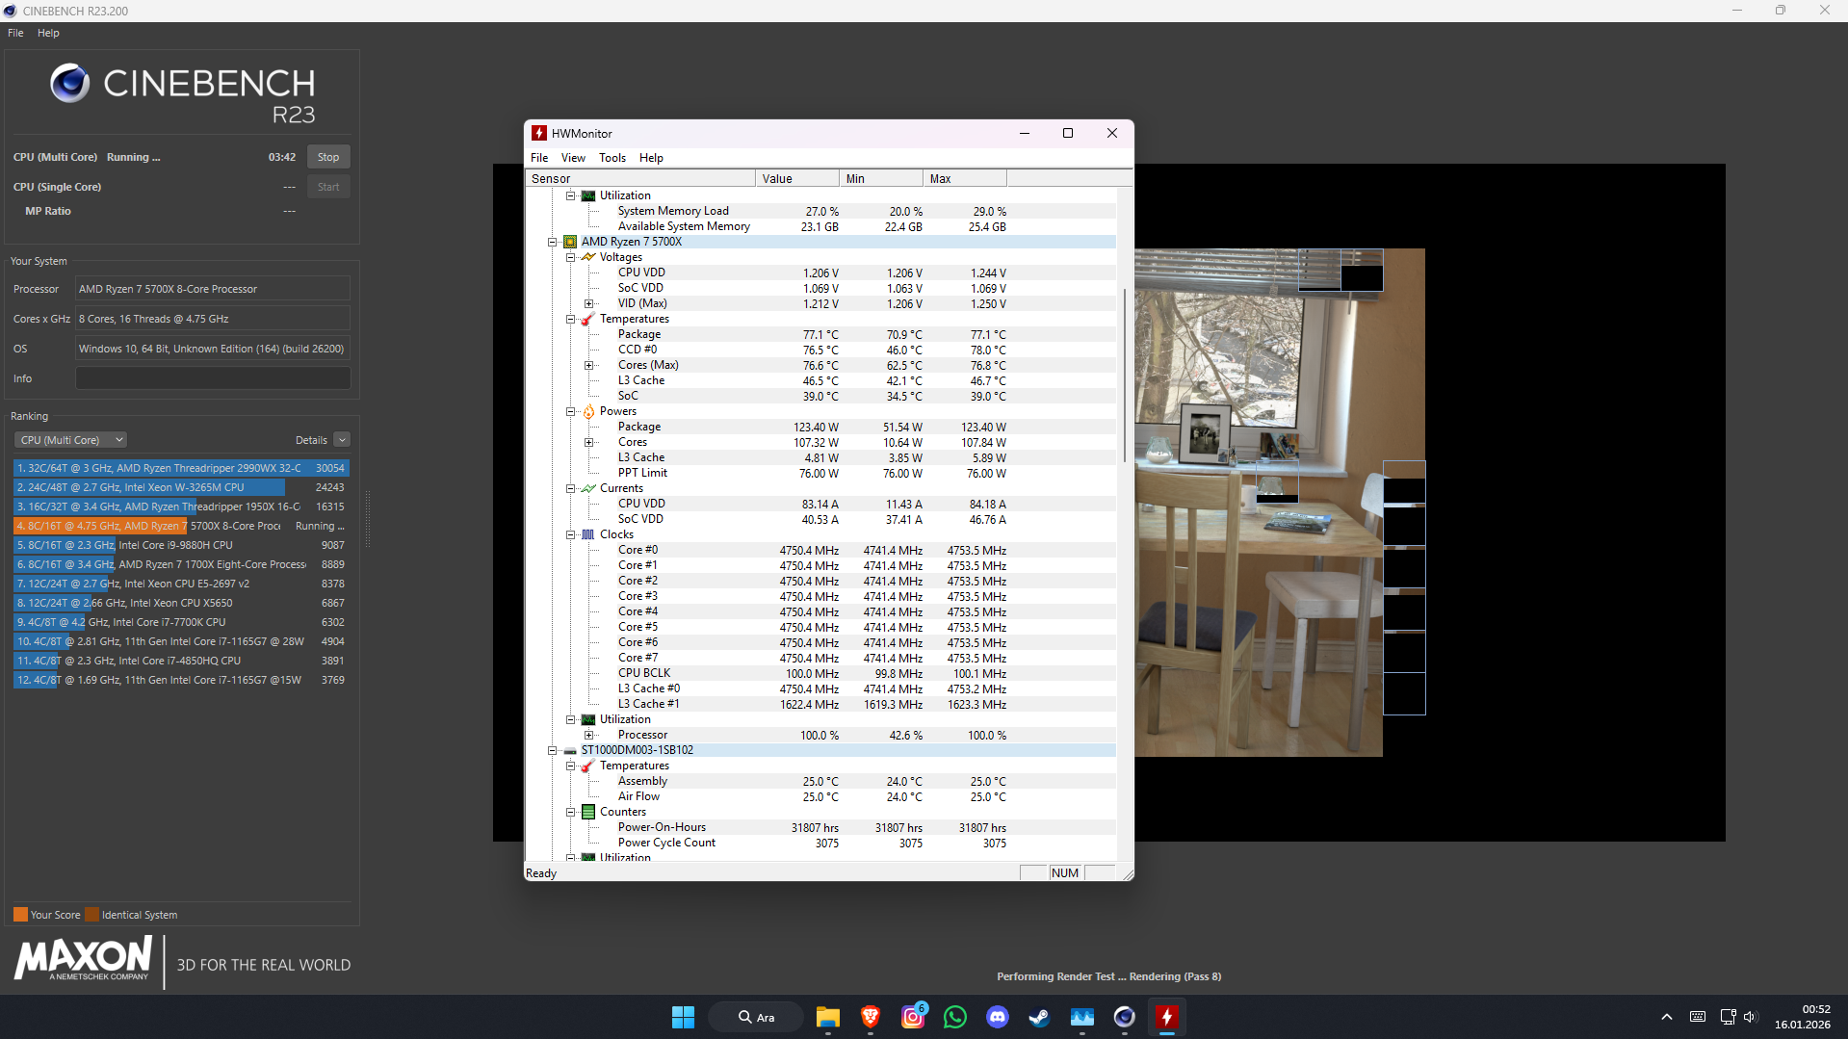Open the HWMonitor Tools menu

[x=612, y=158]
